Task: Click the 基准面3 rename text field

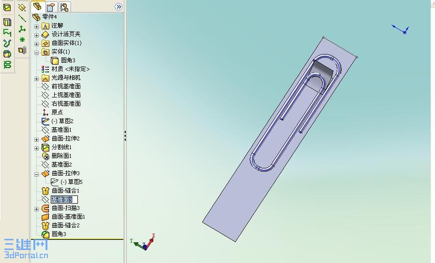Action: (x=64, y=199)
